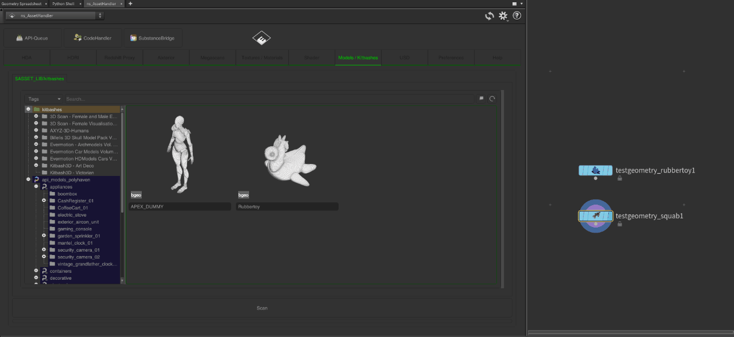Open the Tags dropdown filter

coord(44,99)
